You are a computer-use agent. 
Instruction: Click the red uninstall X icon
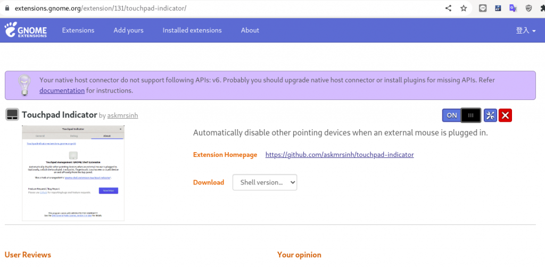pos(506,115)
